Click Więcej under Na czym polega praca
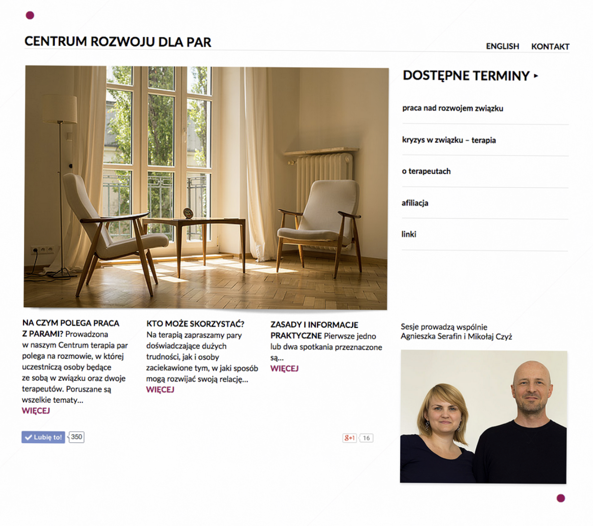The width and height of the screenshot is (593, 526). point(36,411)
